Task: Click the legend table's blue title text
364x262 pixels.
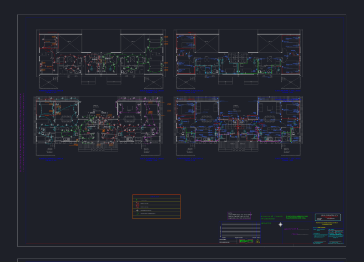Action: point(155,197)
